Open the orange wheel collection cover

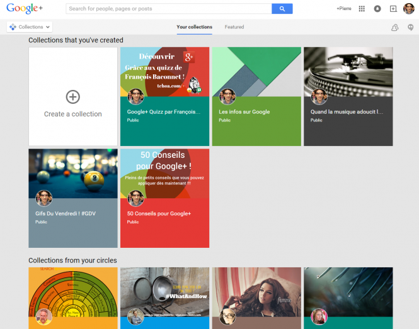[73, 292]
